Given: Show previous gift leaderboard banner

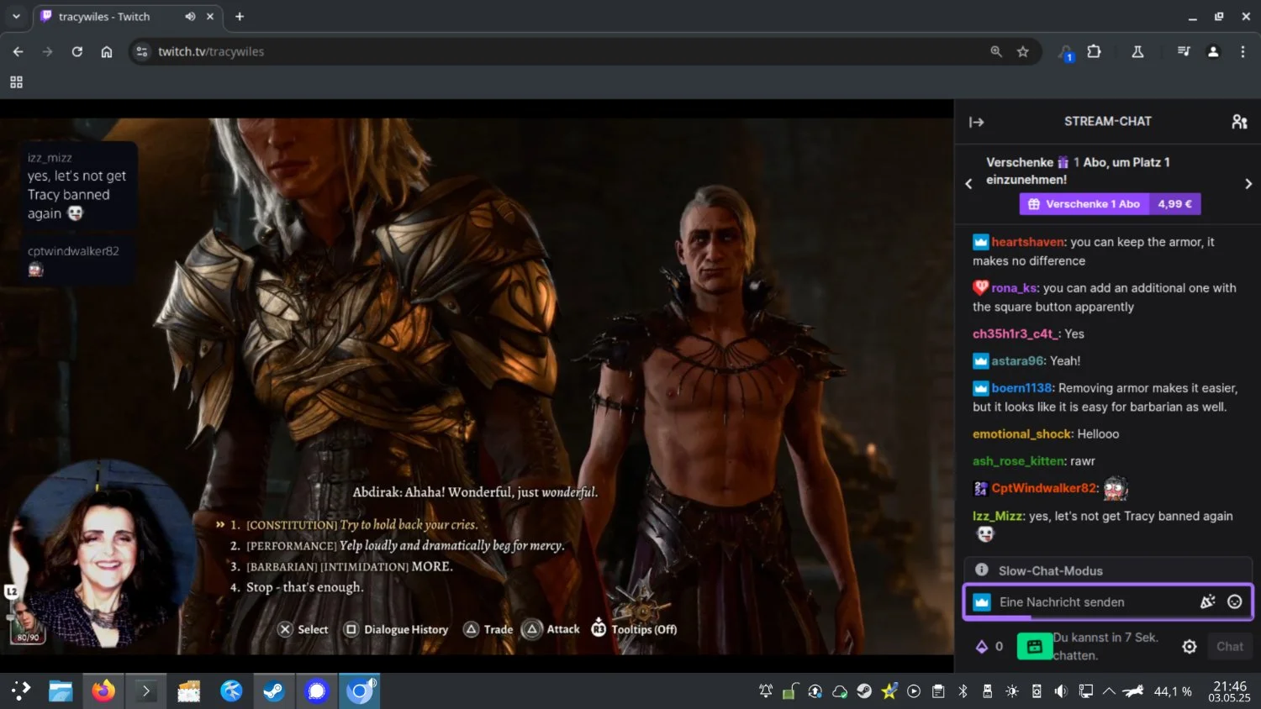Looking at the screenshot, I should click(x=968, y=183).
